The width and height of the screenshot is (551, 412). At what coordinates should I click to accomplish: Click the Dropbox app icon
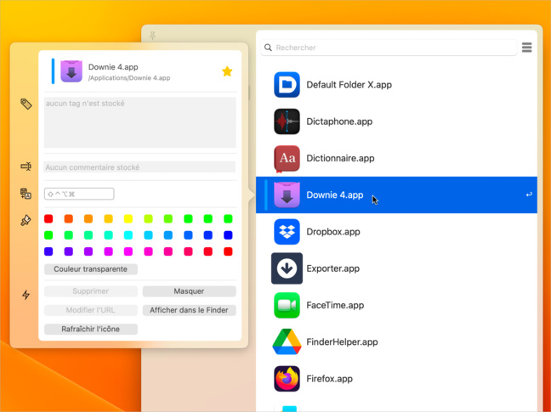287,232
